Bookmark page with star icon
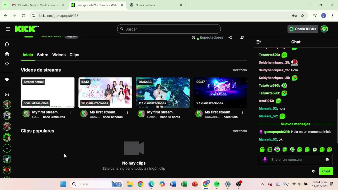The width and height of the screenshot is (338, 190). (302, 16)
